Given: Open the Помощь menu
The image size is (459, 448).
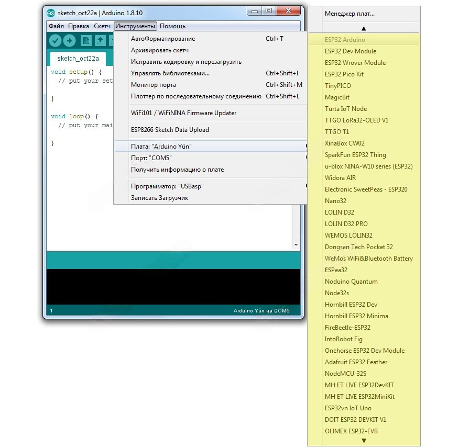Looking at the screenshot, I should pyautogui.click(x=172, y=26).
